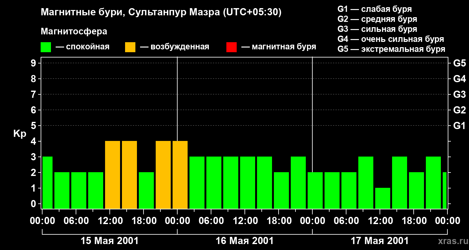
Task: Click the orange bar starting at 12:00 on 15 Мая
Action: click(x=113, y=175)
